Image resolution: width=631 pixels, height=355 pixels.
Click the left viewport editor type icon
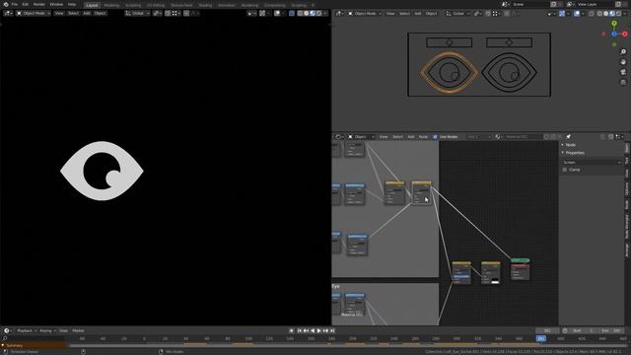[8, 13]
